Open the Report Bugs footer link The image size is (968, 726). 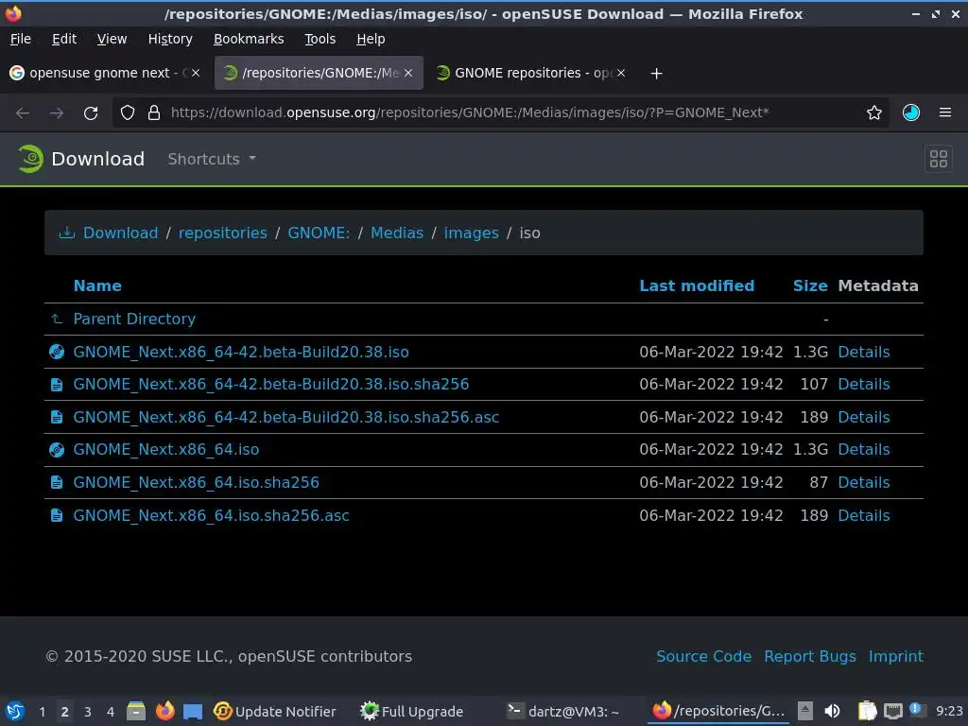[x=810, y=657]
